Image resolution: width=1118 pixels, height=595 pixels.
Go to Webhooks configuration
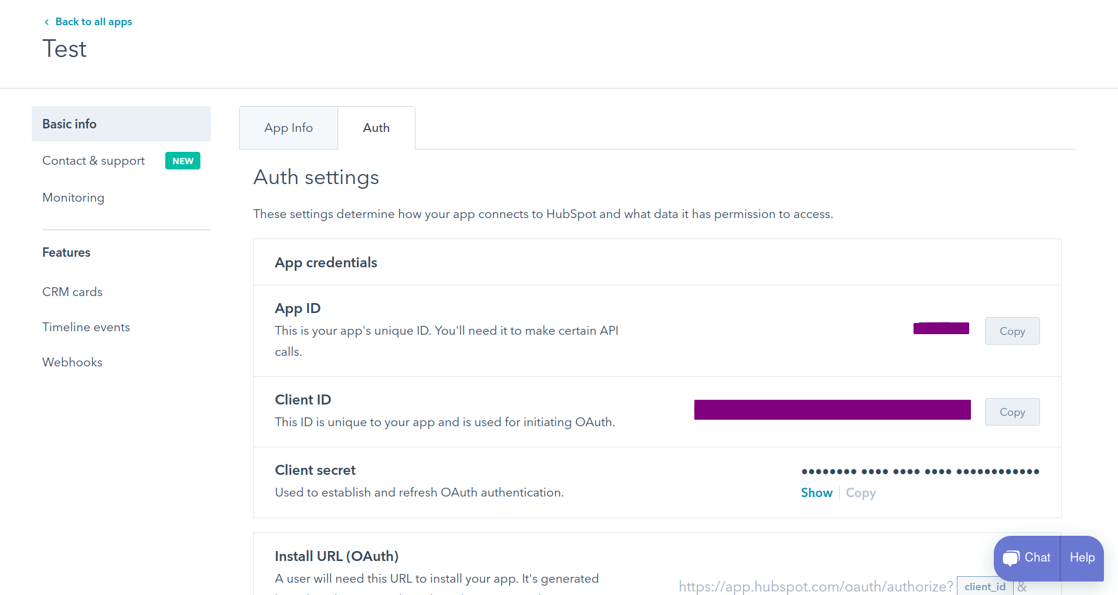point(72,362)
